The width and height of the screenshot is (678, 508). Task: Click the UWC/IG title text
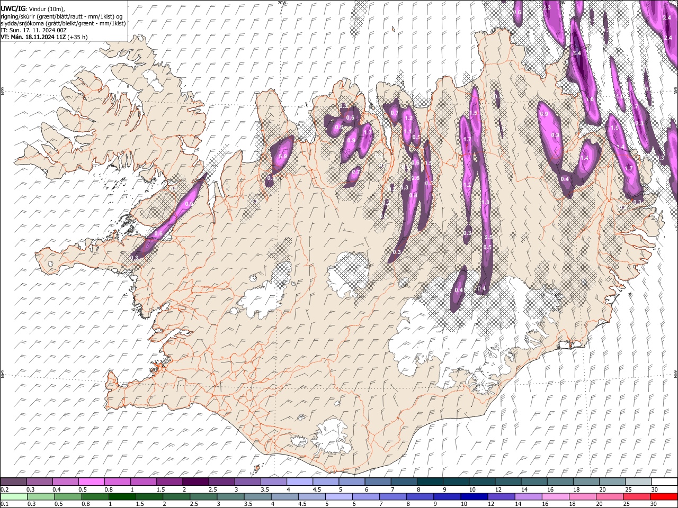[x=13, y=9]
